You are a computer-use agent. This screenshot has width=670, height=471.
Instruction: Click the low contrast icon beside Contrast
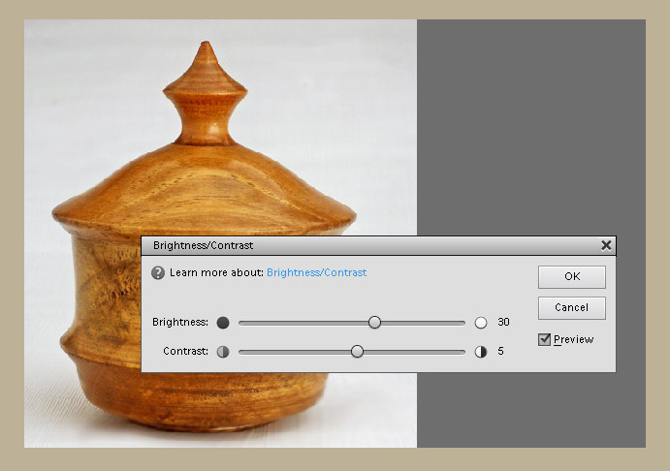tap(223, 352)
